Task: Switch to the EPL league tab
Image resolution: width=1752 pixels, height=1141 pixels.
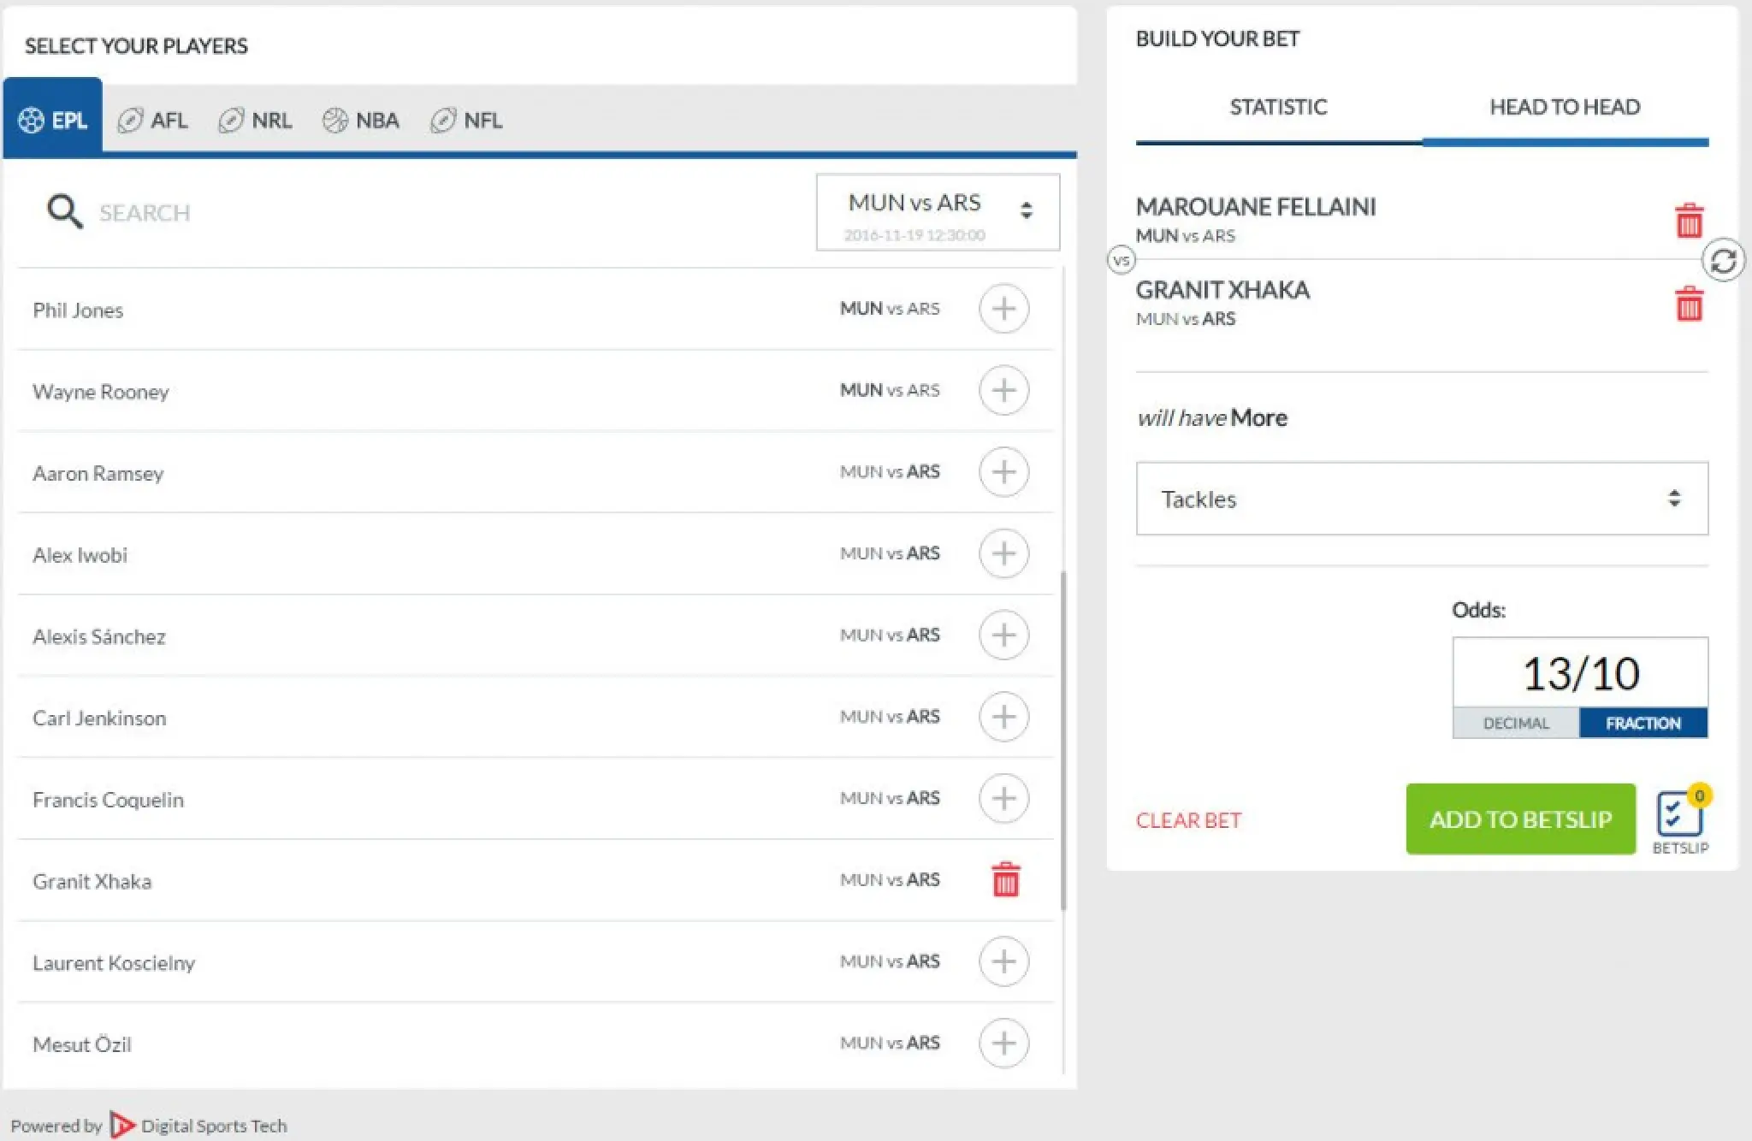Action: point(53,118)
